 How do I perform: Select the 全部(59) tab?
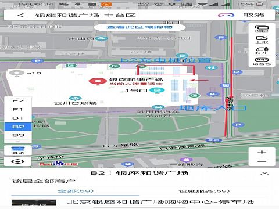(x=76, y=191)
